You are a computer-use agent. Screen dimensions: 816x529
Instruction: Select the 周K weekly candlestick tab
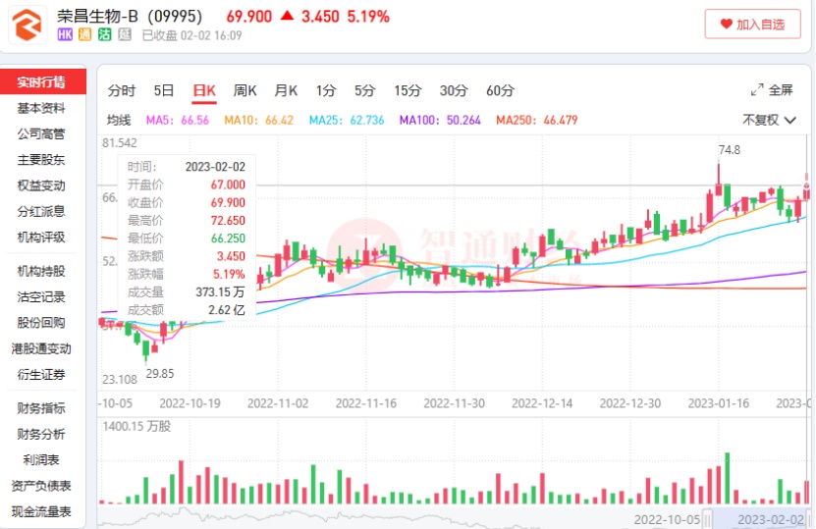pyautogui.click(x=245, y=90)
